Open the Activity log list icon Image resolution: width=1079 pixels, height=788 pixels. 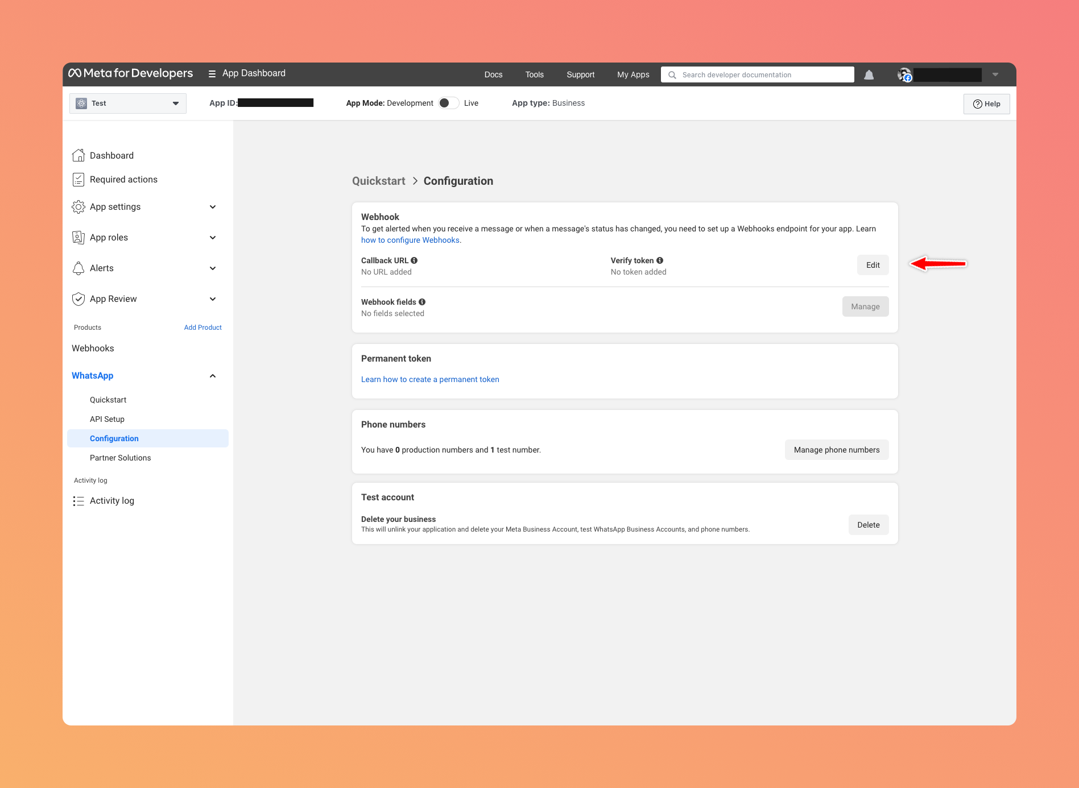coord(78,501)
